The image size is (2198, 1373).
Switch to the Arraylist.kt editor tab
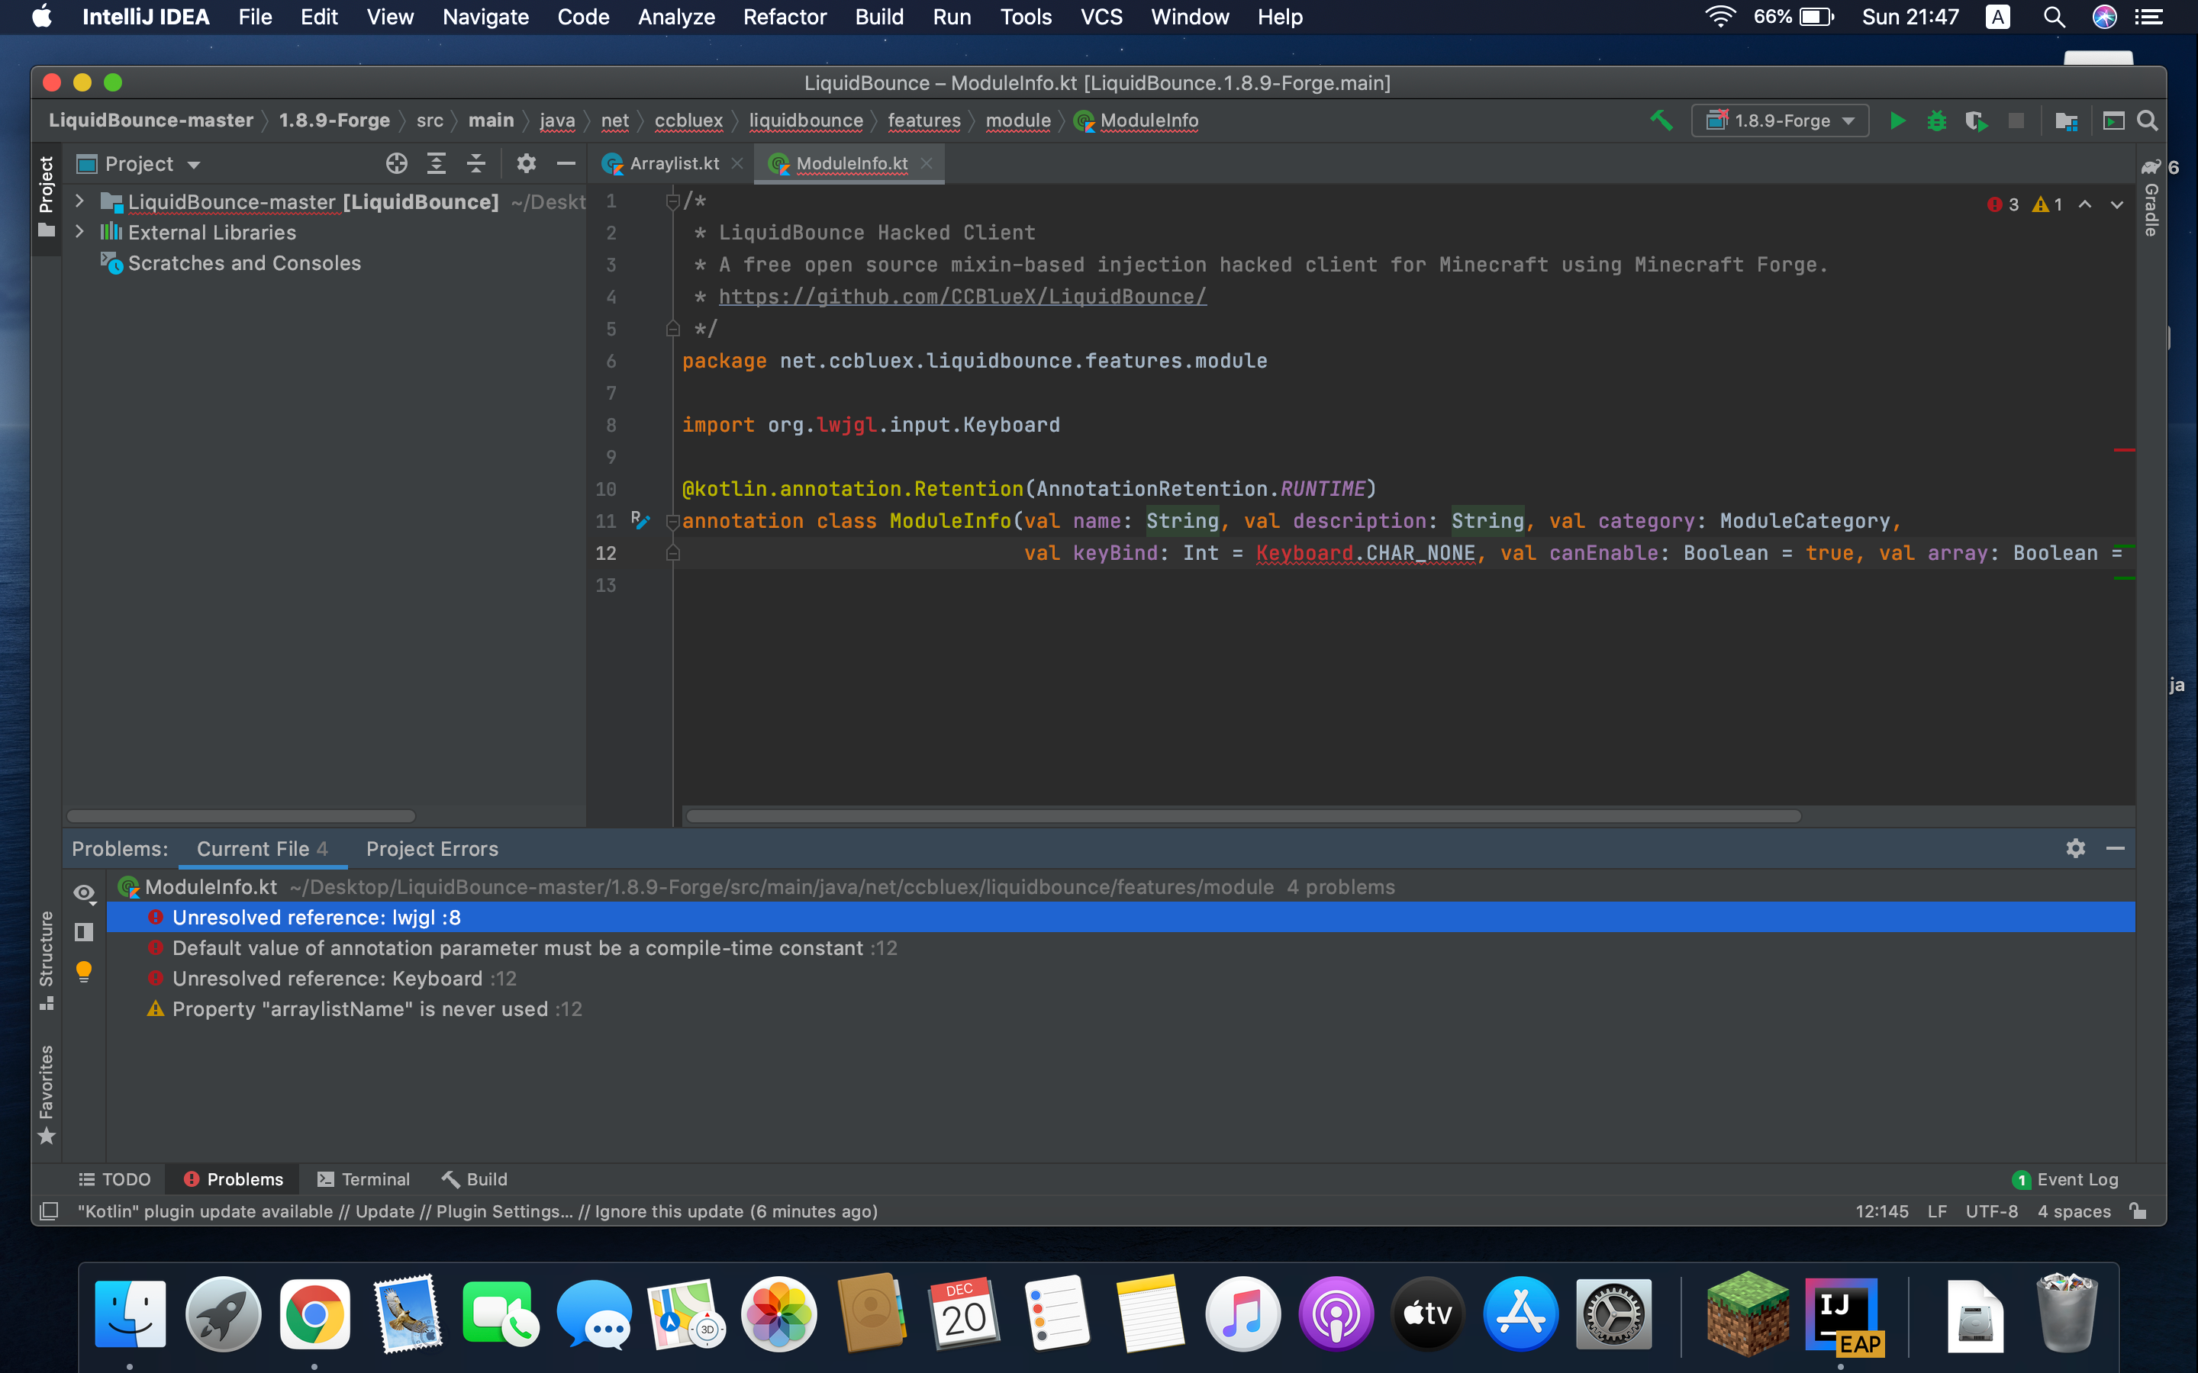pyautogui.click(x=673, y=163)
